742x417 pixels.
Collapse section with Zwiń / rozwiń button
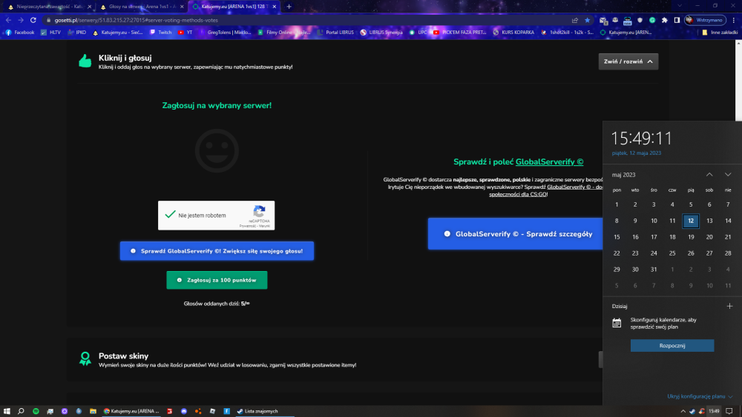pyautogui.click(x=628, y=61)
